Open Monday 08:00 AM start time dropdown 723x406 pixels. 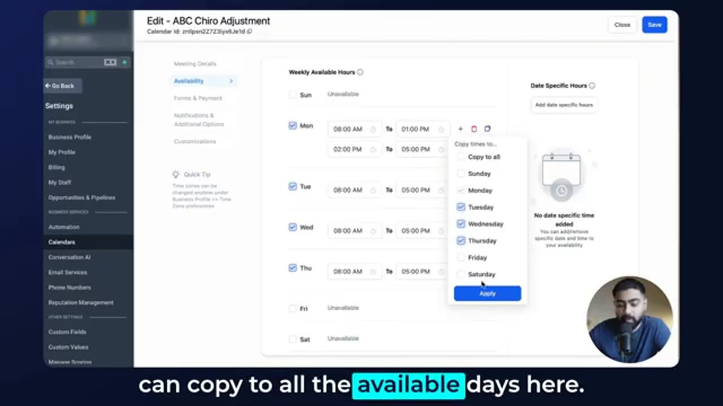[355, 129]
